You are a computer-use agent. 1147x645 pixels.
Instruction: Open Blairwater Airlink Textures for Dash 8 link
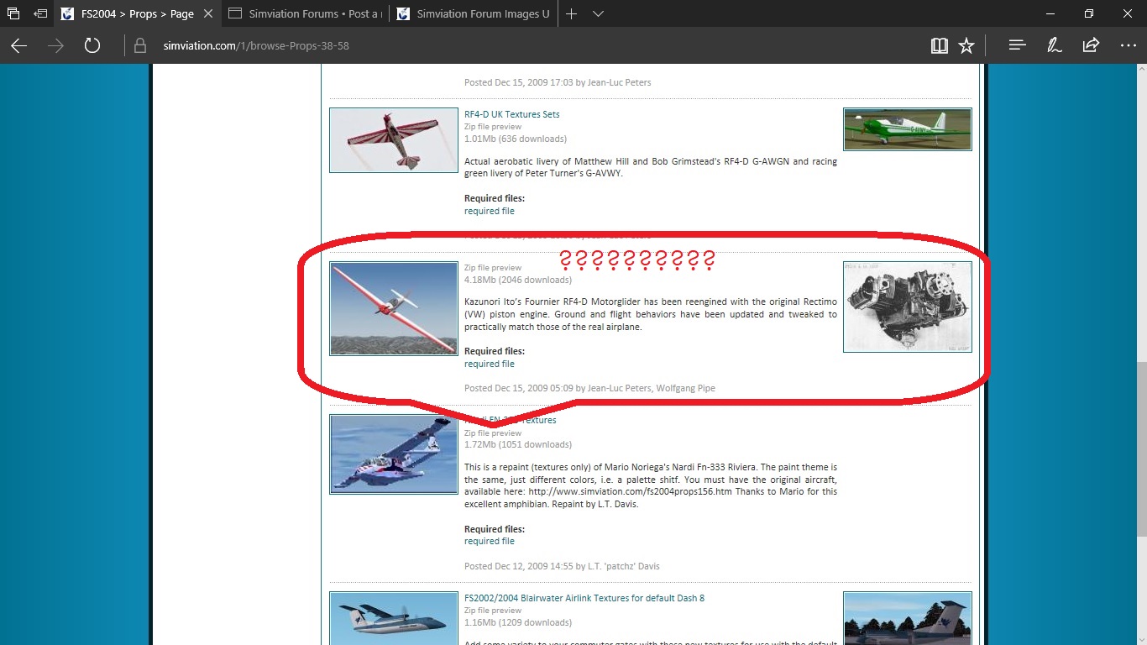(584, 598)
